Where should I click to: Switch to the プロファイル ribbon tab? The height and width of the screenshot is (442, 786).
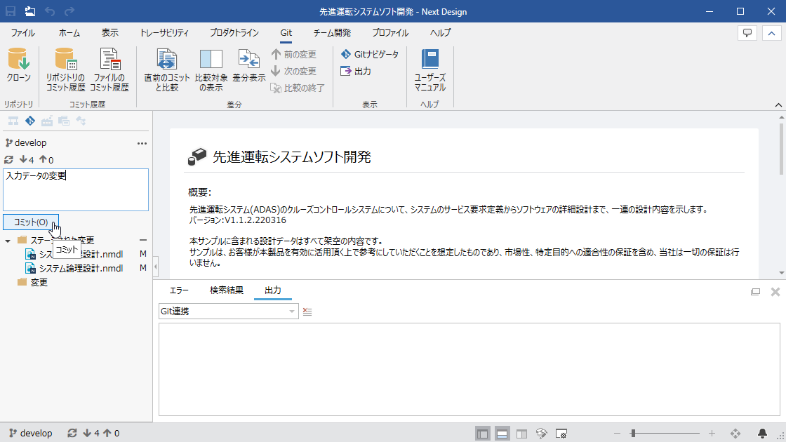tap(390, 33)
